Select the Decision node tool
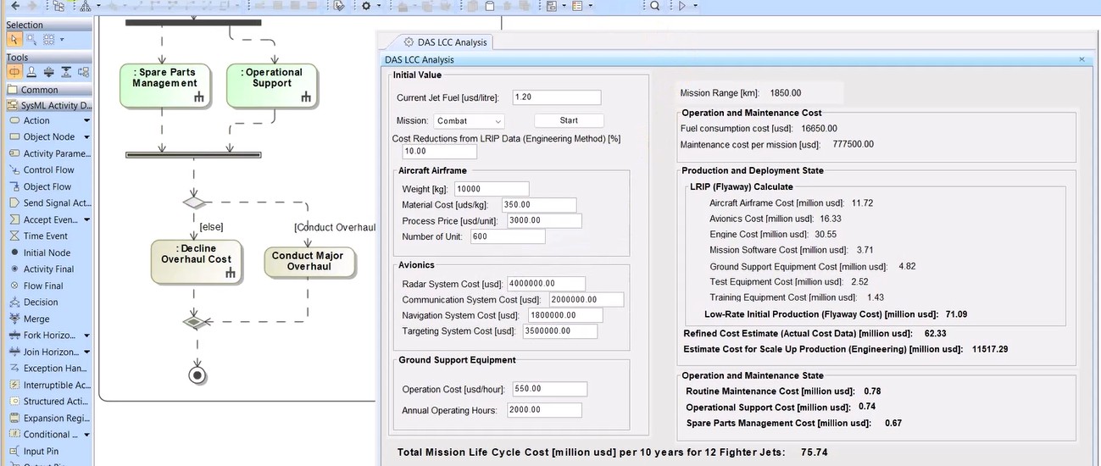1101x466 pixels. click(x=41, y=302)
